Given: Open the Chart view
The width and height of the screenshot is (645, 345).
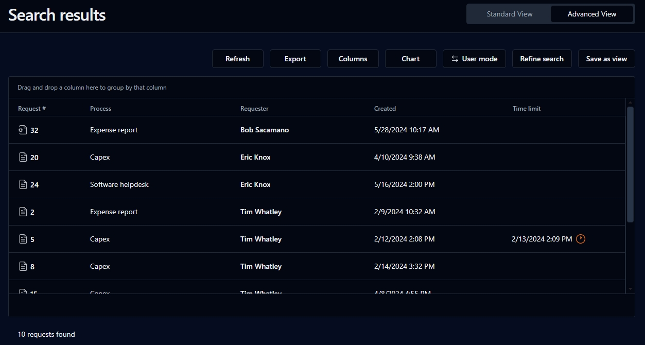Looking at the screenshot, I should click(x=410, y=59).
